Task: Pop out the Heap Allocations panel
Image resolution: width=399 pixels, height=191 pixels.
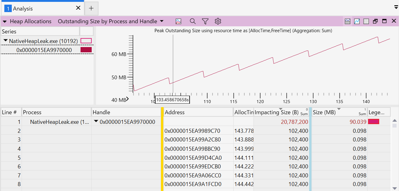Action: [375, 21]
